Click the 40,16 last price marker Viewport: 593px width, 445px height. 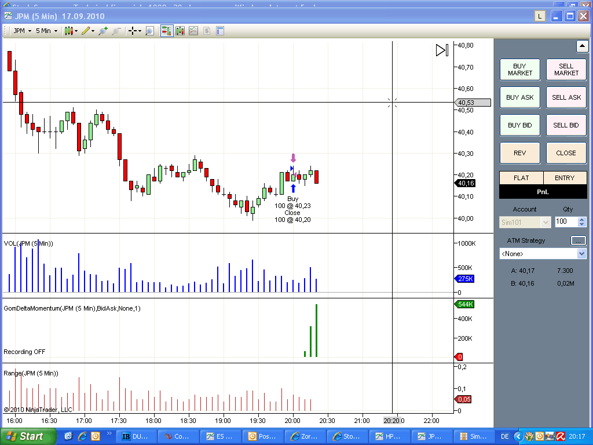(465, 183)
